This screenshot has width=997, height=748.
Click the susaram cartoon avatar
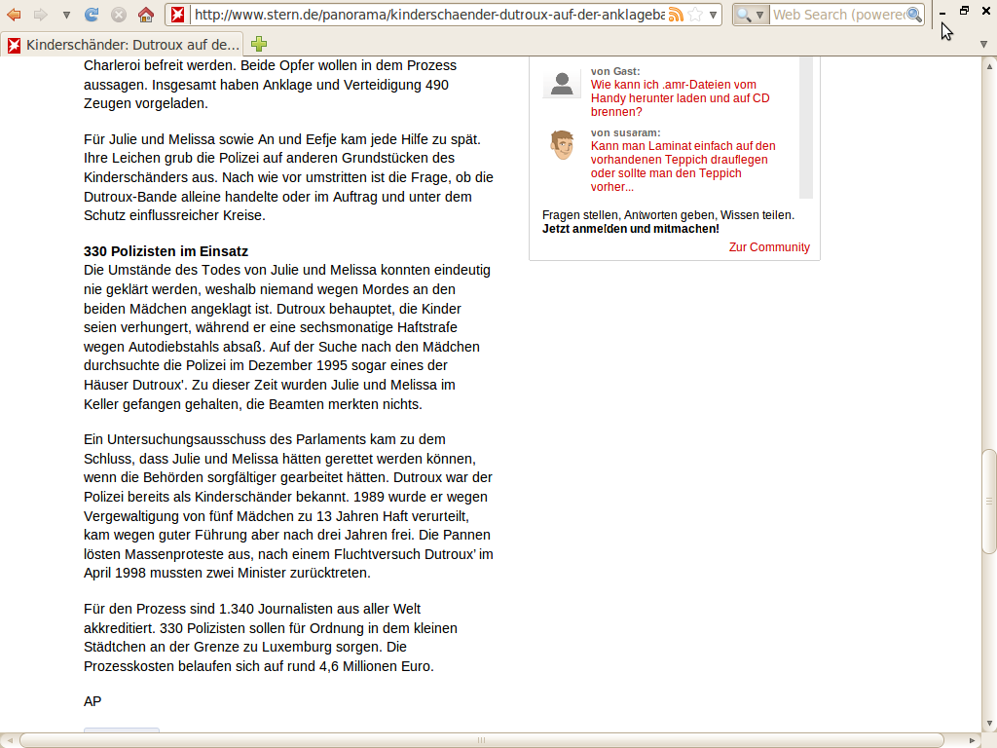562,146
